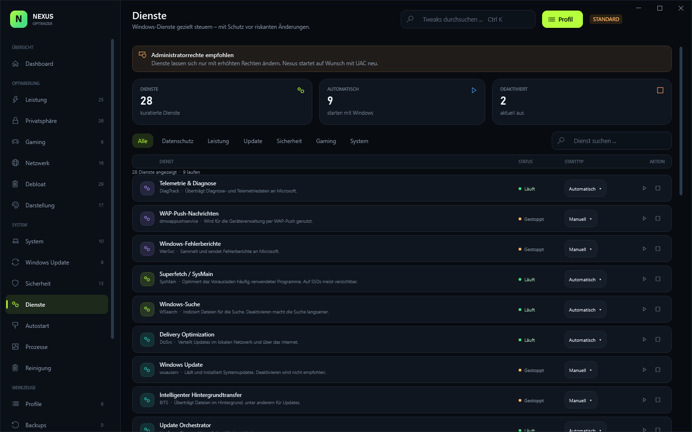Viewport: 692px width, 432px height.
Task: Open start type dropdown for Telemetrie & Diagnose
Action: pyautogui.click(x=585, y=189)
